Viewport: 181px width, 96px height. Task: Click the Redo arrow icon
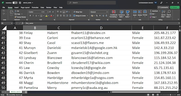point(4,14)
